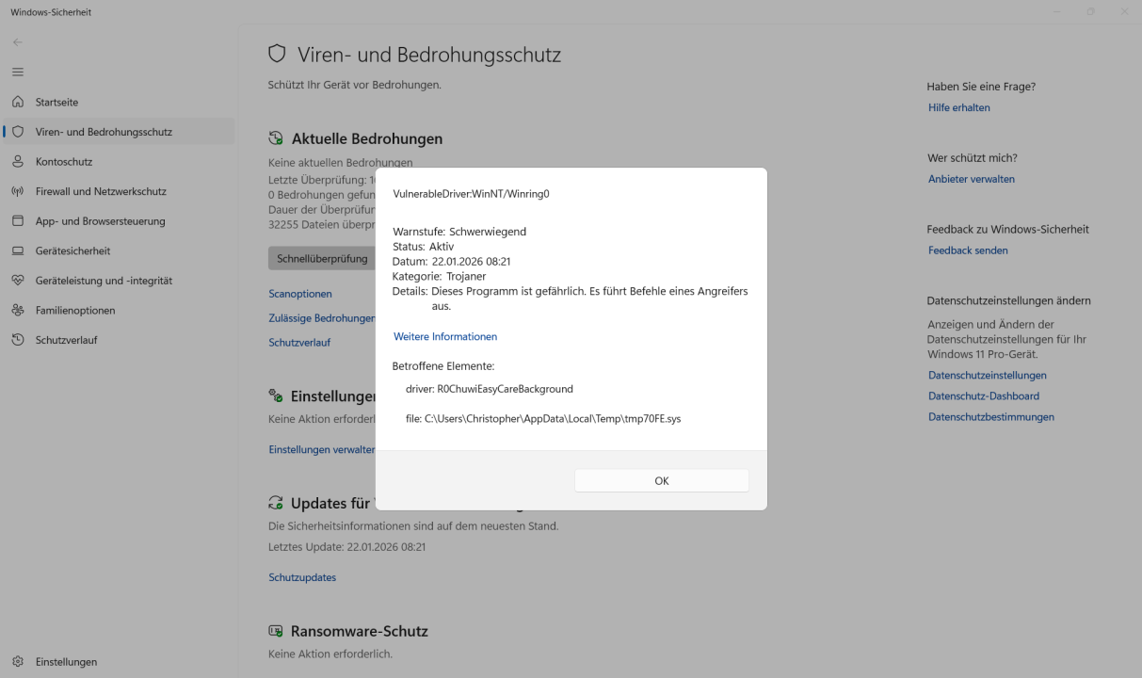The image size is (1142, 678).
Task: Open Startseite via its home icon
Action: tap(17, 102)
